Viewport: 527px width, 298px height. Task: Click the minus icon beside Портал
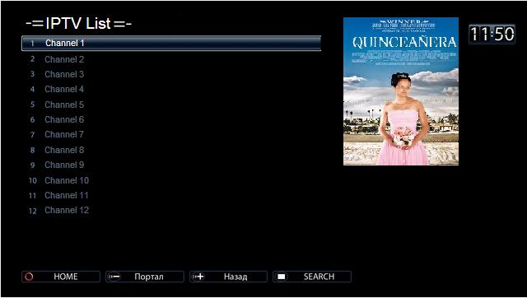pos(114,277)
